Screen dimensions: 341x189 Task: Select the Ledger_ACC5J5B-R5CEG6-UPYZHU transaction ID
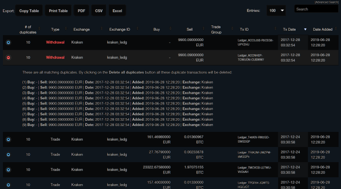(255, 42)
